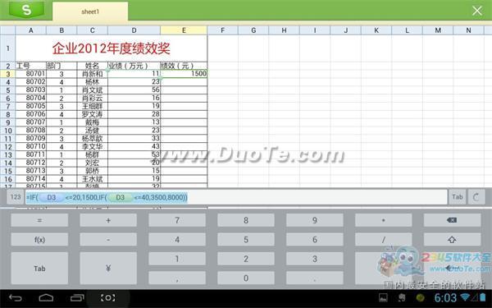Switch to the sheet1 tab
The image size is (492, 308).
[x=90, y=11]
